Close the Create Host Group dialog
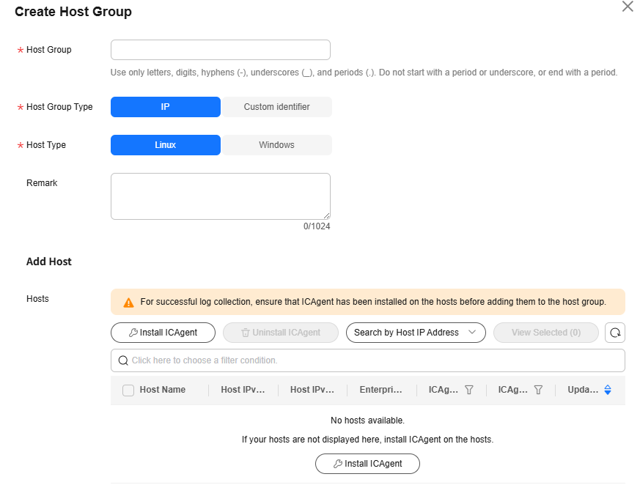The height and width of the screenshot is (485, 640). [628, 6]
